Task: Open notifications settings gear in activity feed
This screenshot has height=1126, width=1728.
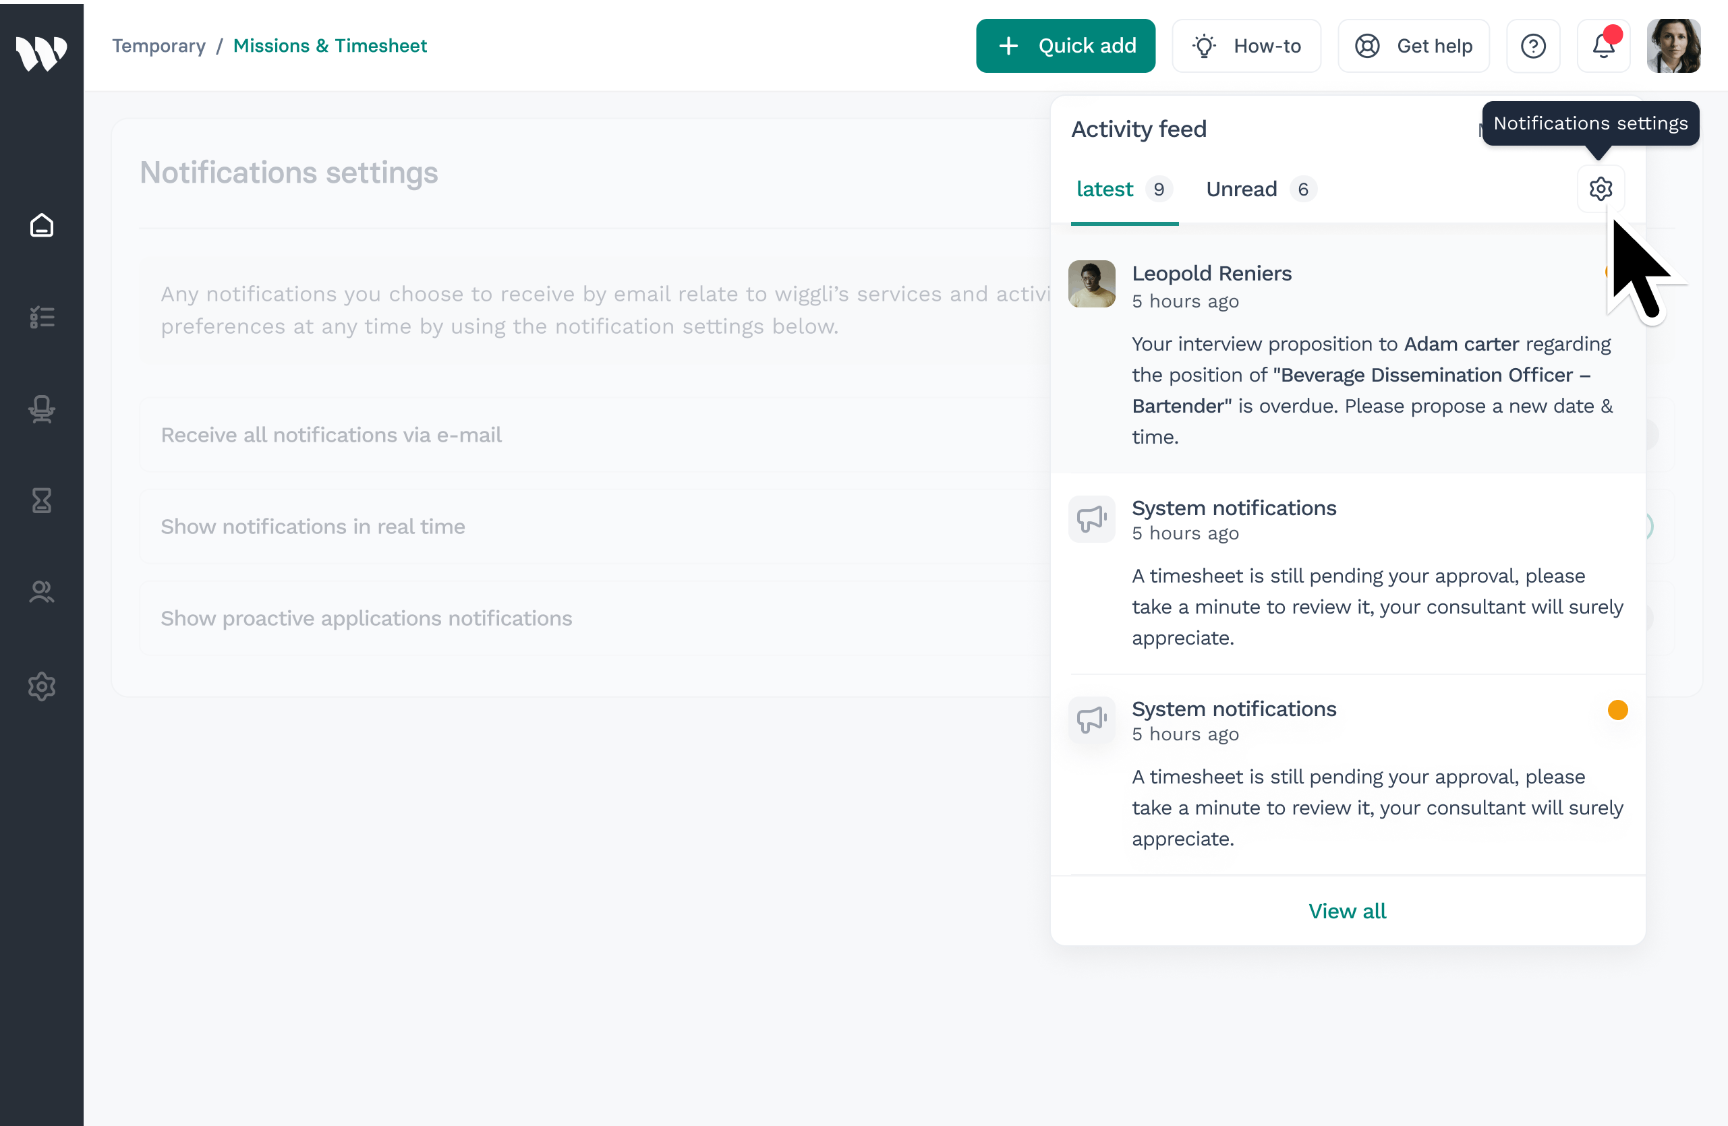Action: [x=1601, y=189]
